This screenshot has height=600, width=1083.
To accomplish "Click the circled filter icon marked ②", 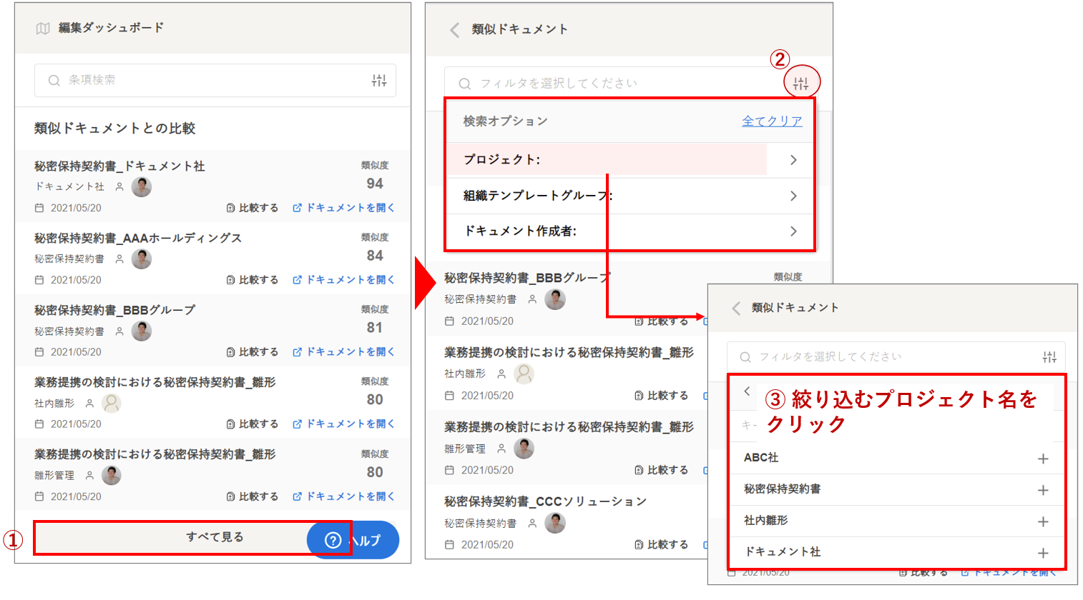I will (x=801, y=84).
